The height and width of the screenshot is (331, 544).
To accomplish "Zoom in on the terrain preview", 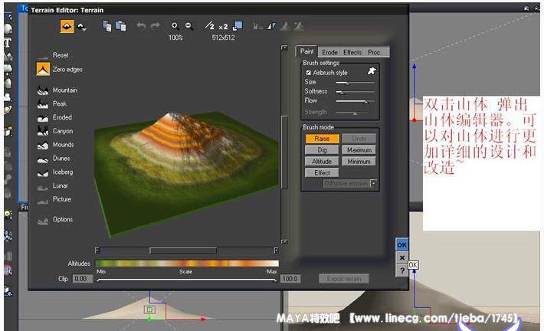I will pyautogui.click(x=175, y=25).
